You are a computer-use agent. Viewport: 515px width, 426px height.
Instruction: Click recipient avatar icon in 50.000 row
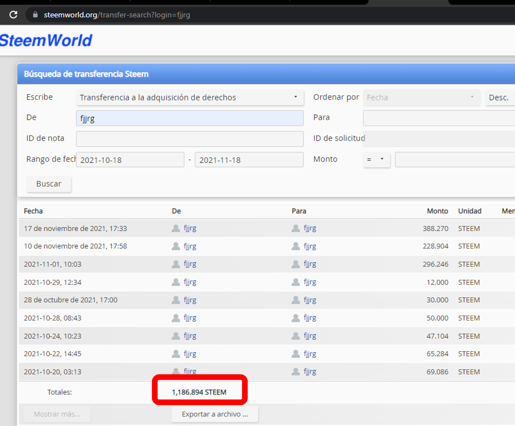click(x=296, y=318)
